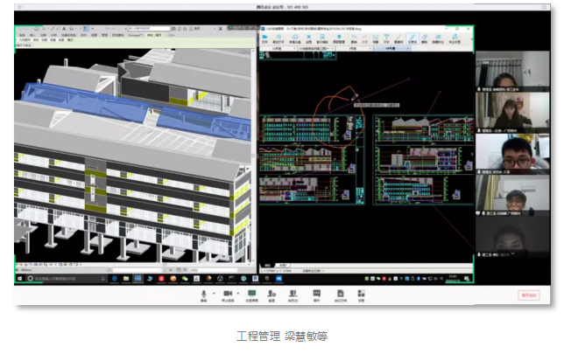
Task: Click the red leave meeting button
Action: pos(529,295)
